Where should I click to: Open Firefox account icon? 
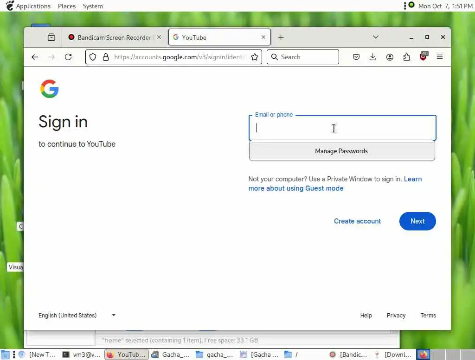[x=390, y=57]
